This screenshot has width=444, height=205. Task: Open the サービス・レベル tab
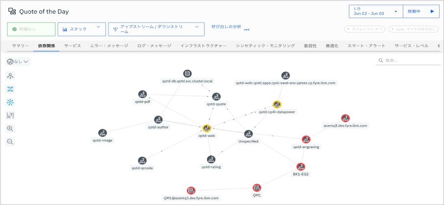click(x=412, y=46)
